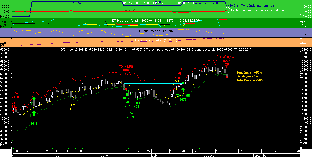Select the green 5072 price label
Image resolution: width=312 pixels, height=157 pixels.
click(x=183, y=99)
